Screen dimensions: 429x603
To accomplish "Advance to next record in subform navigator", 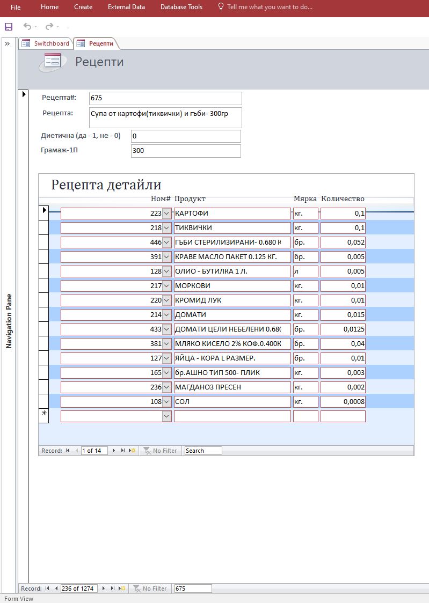I will (x=113, y=451).
